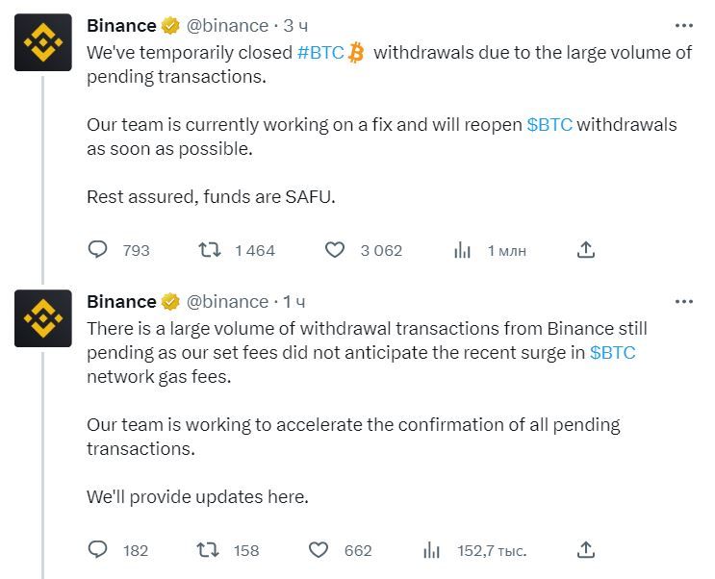
Task: Open Binance profile avatar on second tweet
Action: pyautogui.click(x=43, y=318)
